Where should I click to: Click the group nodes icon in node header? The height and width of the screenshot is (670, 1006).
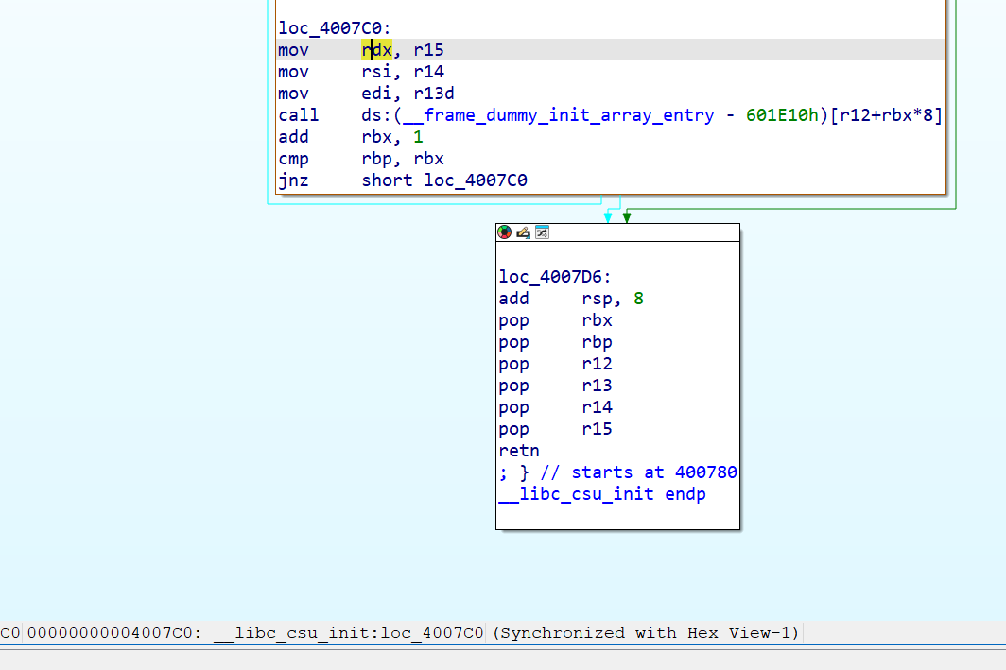[x=542, y=232]
